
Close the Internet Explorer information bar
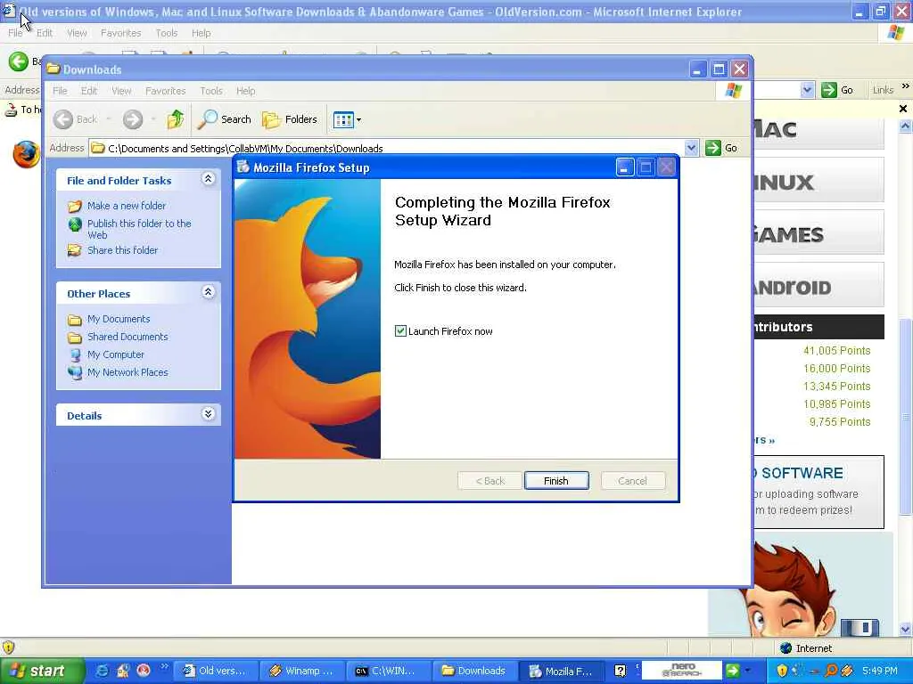point(903,109)
